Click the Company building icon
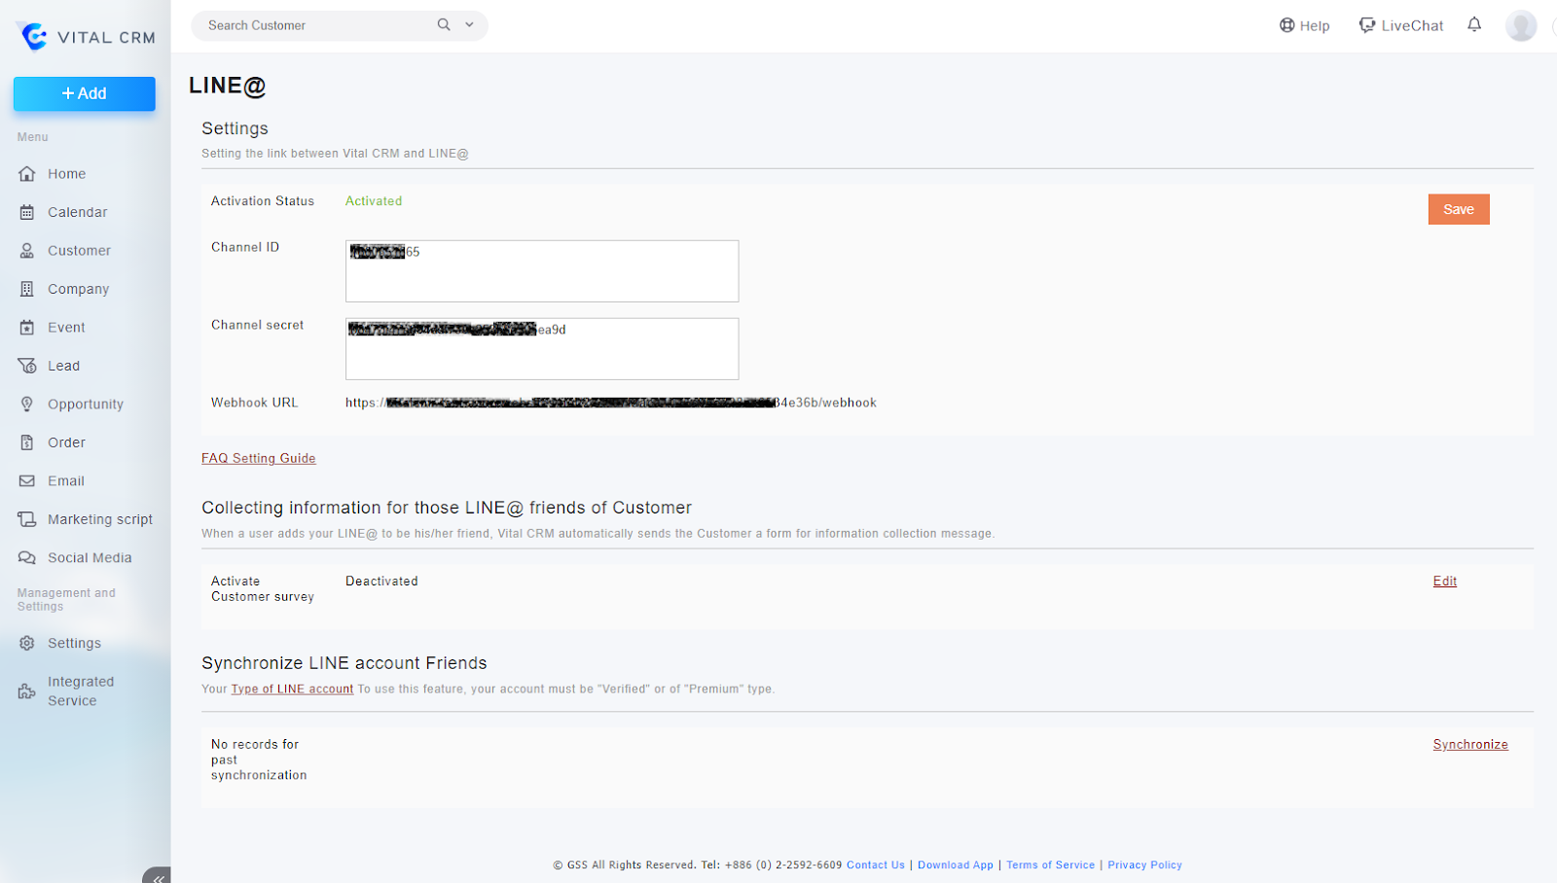The image size is (1557, 883). pos(27,289)
